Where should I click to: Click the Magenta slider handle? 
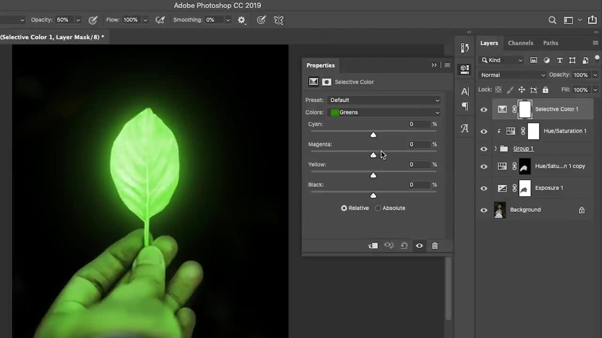373,155
